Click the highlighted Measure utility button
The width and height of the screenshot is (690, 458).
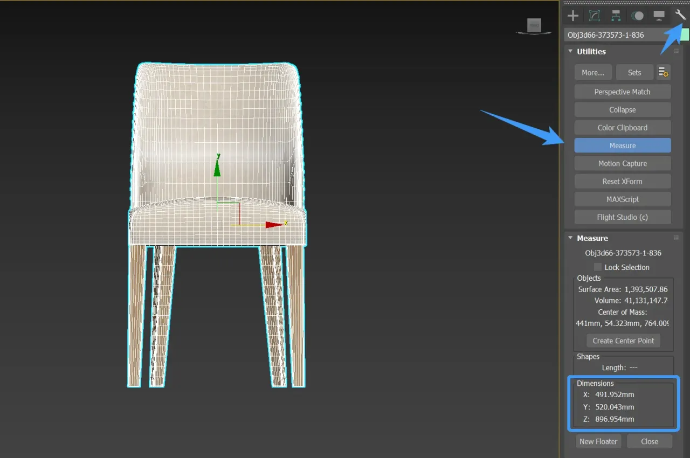tap(623, 145)
